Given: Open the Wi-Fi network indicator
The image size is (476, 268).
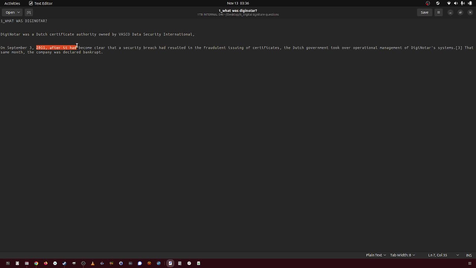Looking at the screenshot, I should [x=449, y=3].
